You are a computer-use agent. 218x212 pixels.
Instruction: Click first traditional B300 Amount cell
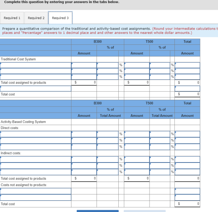point(84,65)
